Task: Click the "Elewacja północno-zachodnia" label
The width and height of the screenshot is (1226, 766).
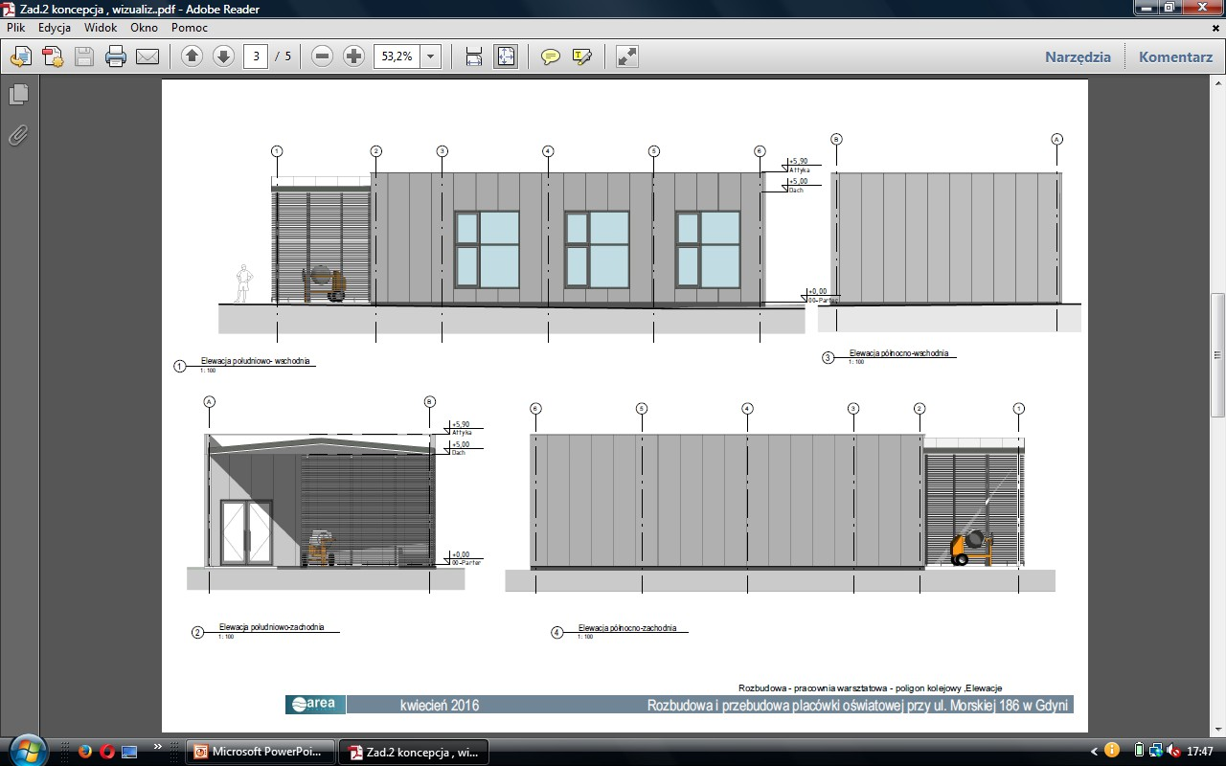Action: coord(627,628)
